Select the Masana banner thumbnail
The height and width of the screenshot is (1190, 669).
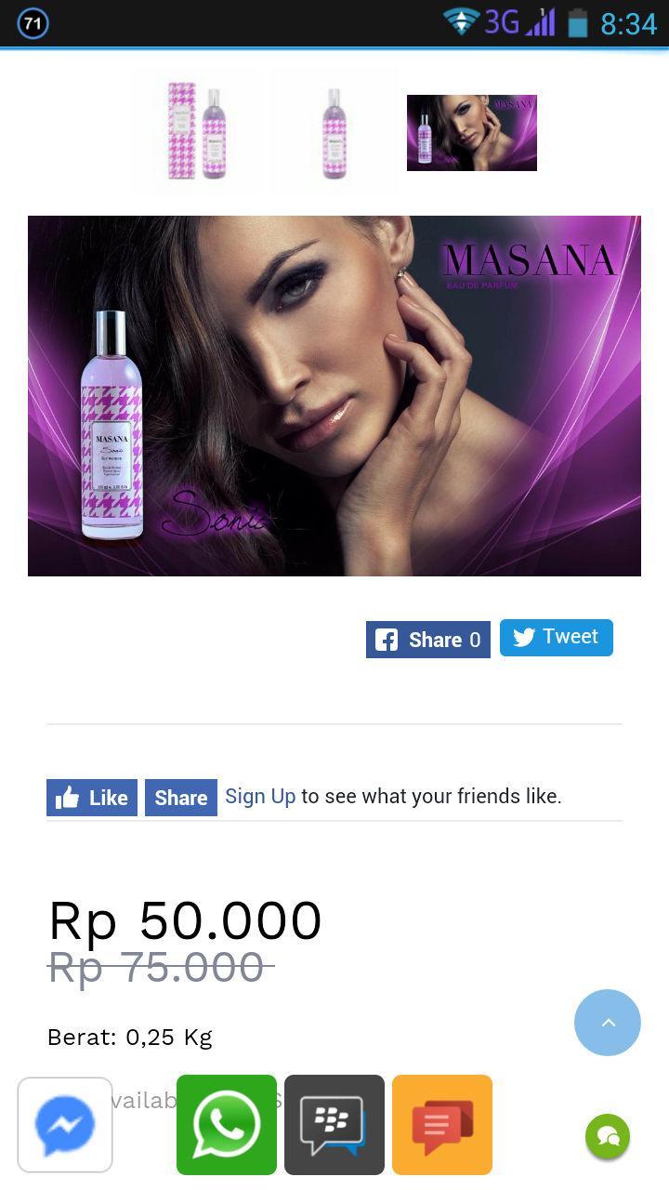coord(472,133)
